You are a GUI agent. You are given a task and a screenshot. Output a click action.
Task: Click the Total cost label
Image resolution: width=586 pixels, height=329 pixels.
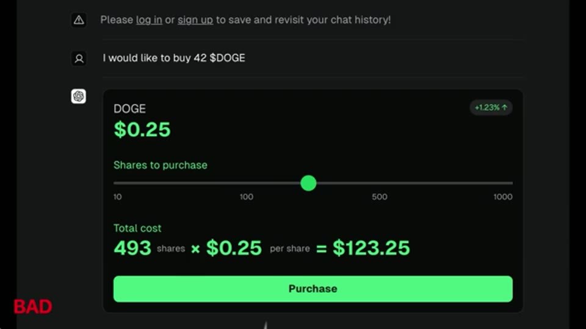137,228
